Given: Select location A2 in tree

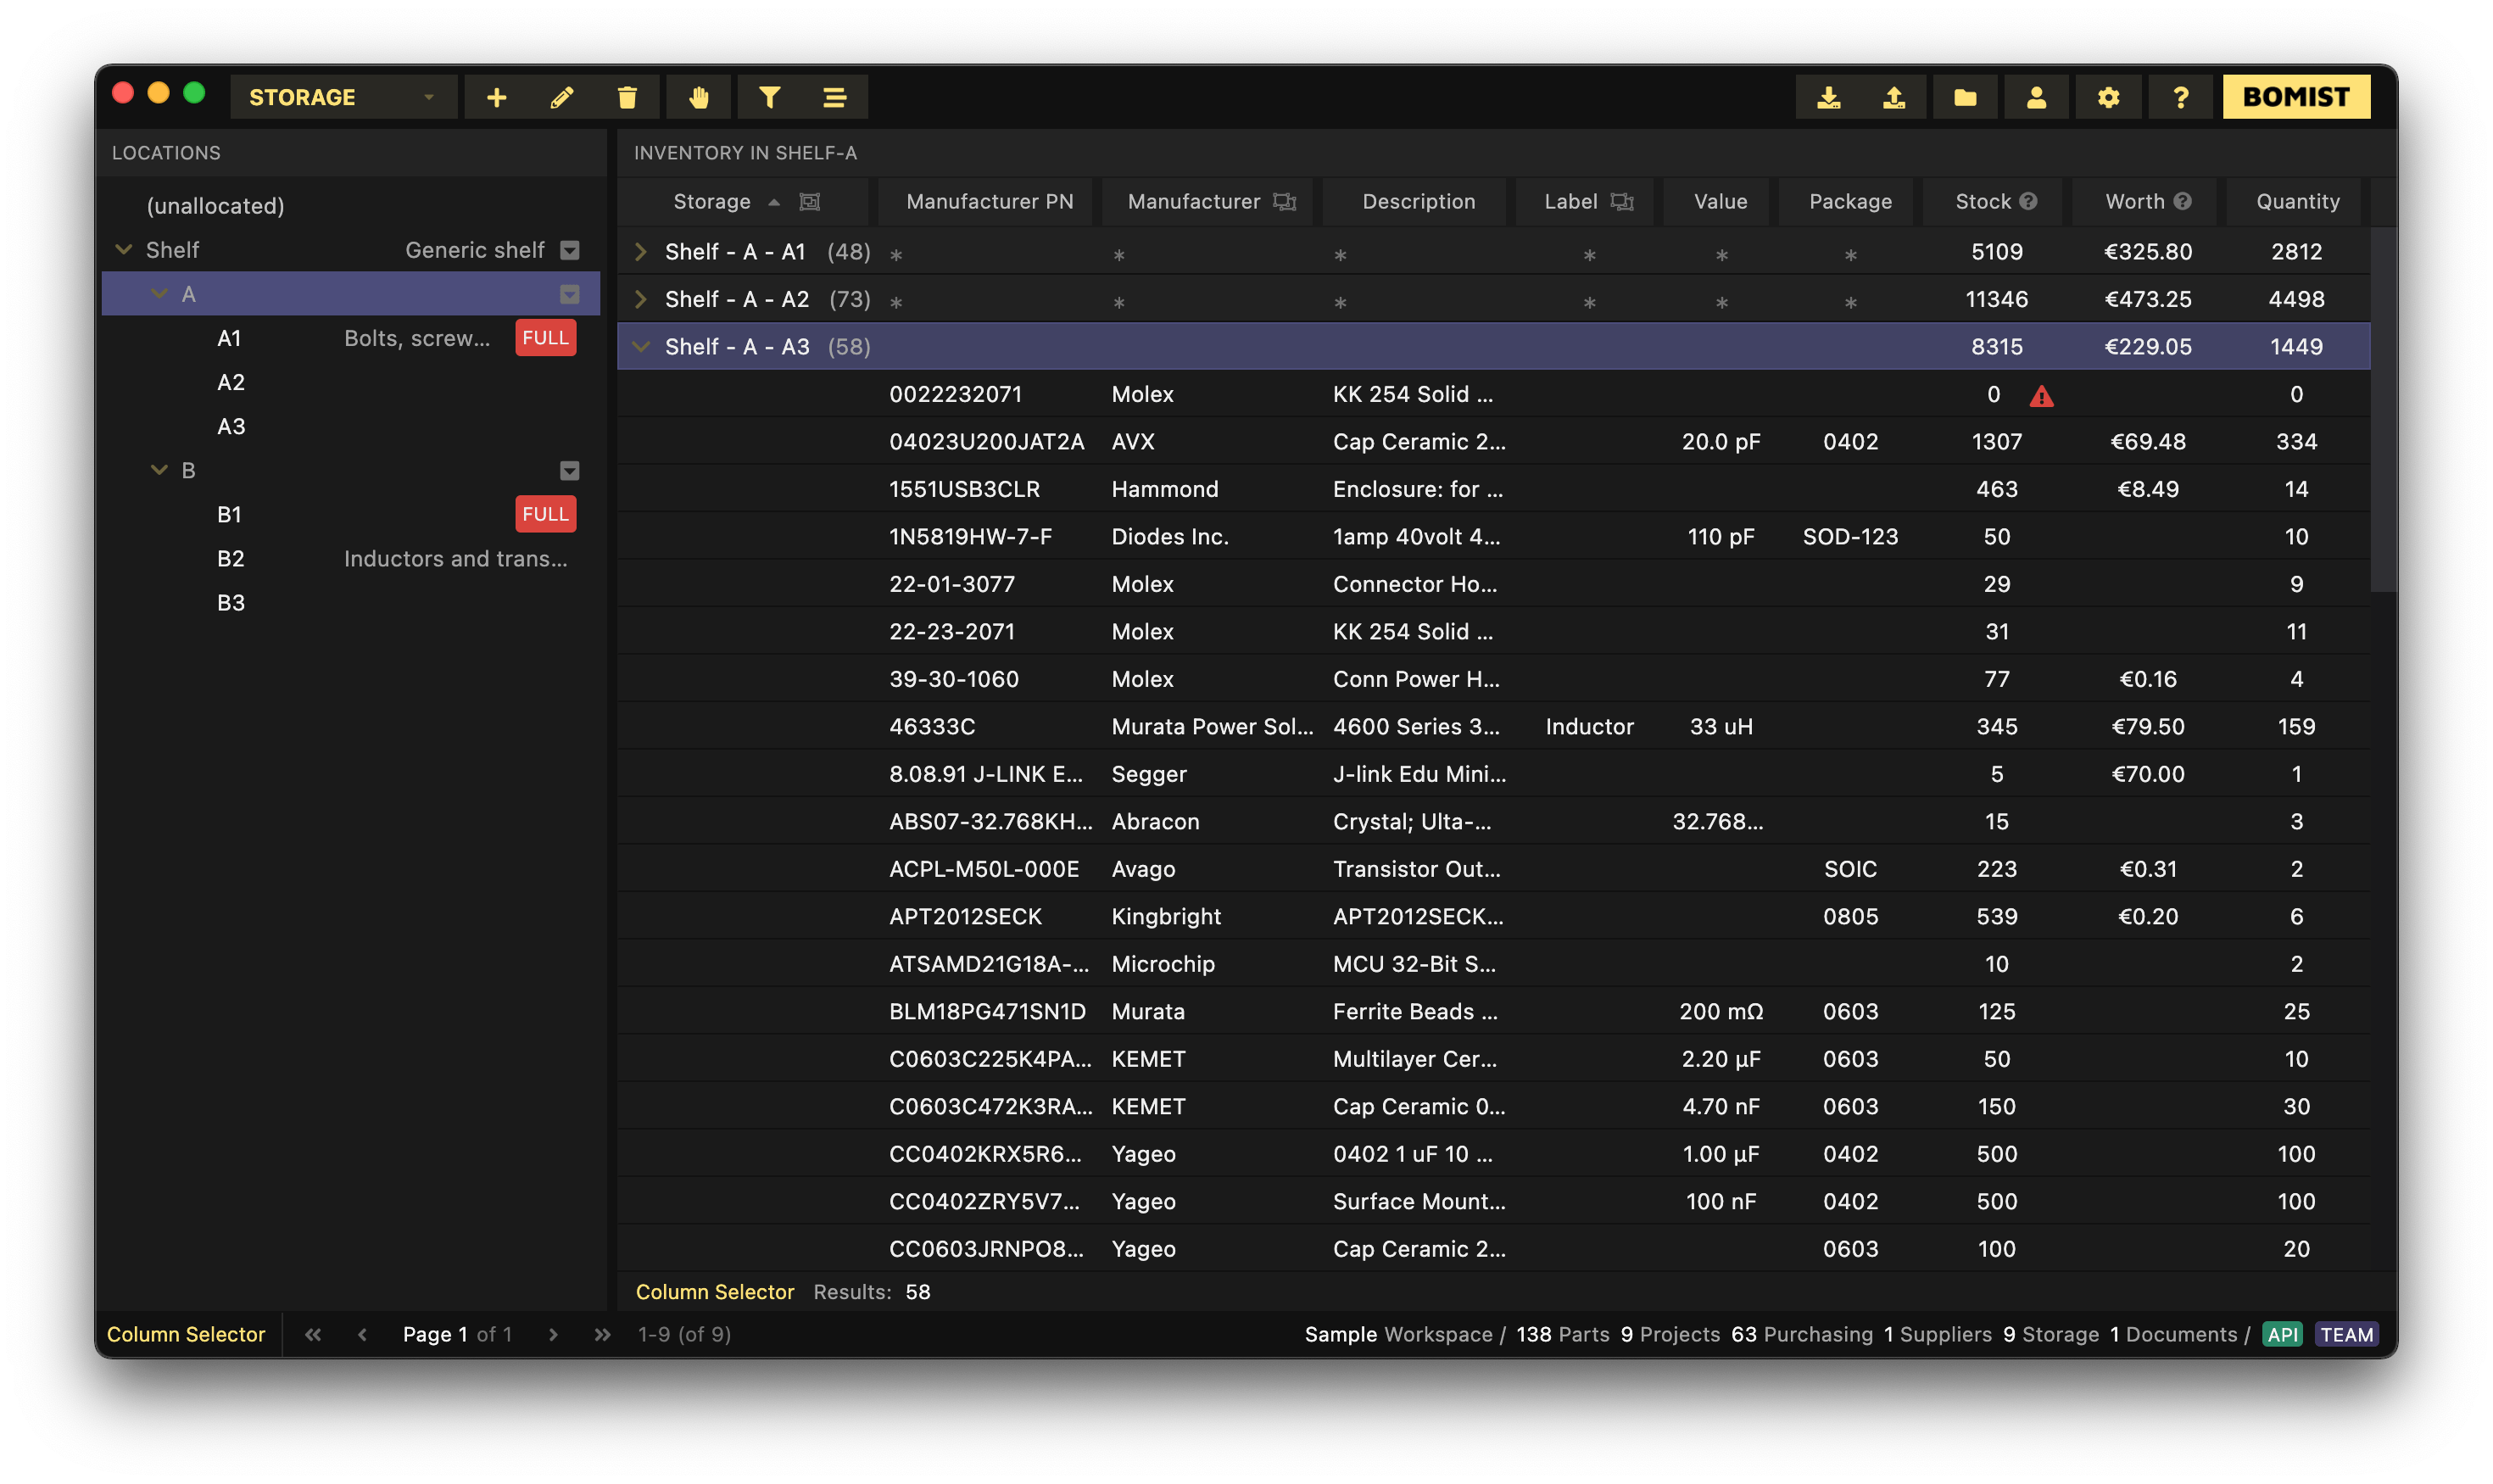Looking at the screenshot, I should [x=351, y=382].
